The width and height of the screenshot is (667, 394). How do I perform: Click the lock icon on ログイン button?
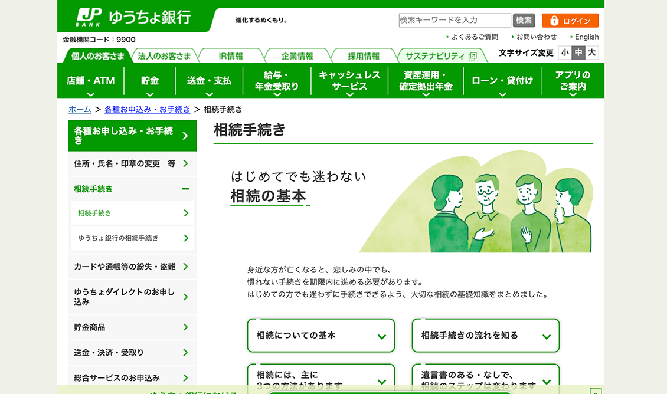[x=554, y=21]
